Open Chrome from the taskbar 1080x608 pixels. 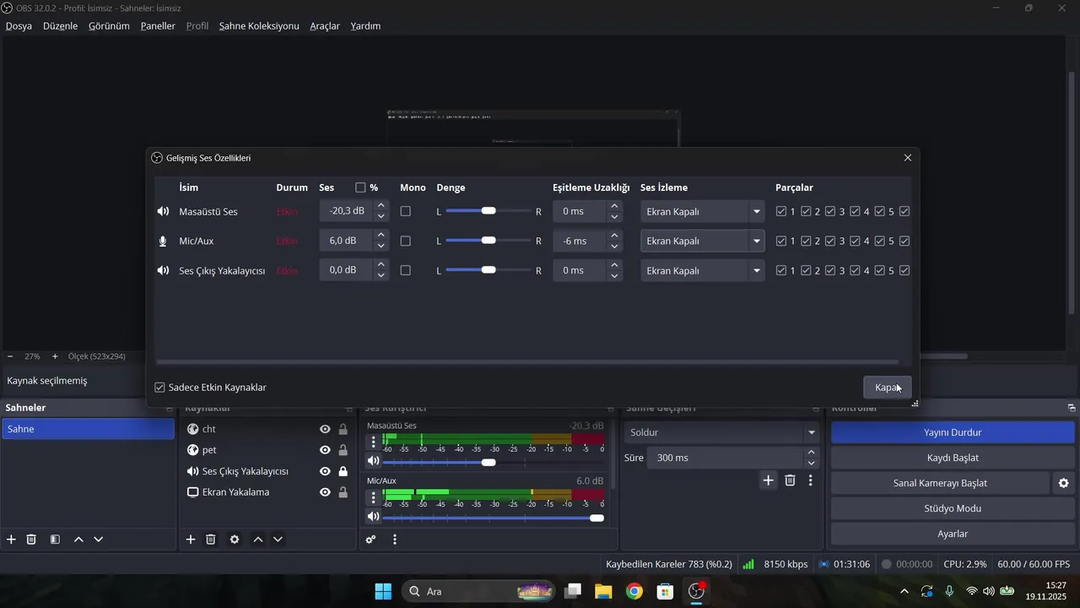pyautogui.click(x=634, y=591)
